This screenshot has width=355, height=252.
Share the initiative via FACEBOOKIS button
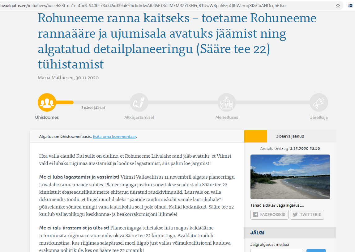(x=269, y=214)
